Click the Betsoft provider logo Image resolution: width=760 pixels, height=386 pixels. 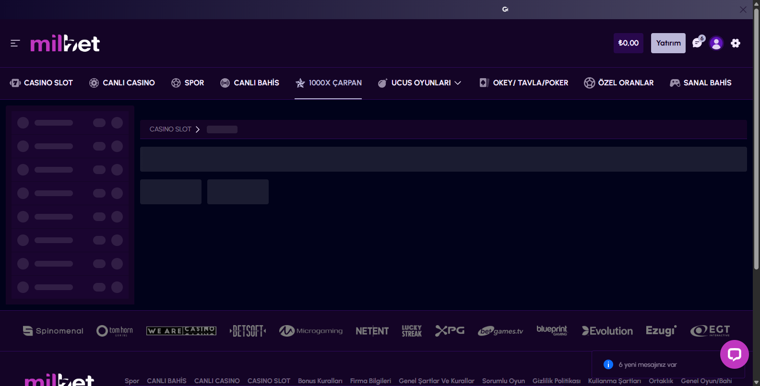248,331
